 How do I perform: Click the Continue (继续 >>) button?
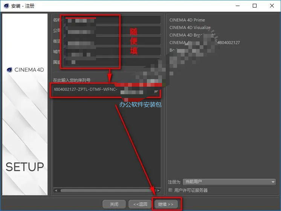tap(165, 204)
